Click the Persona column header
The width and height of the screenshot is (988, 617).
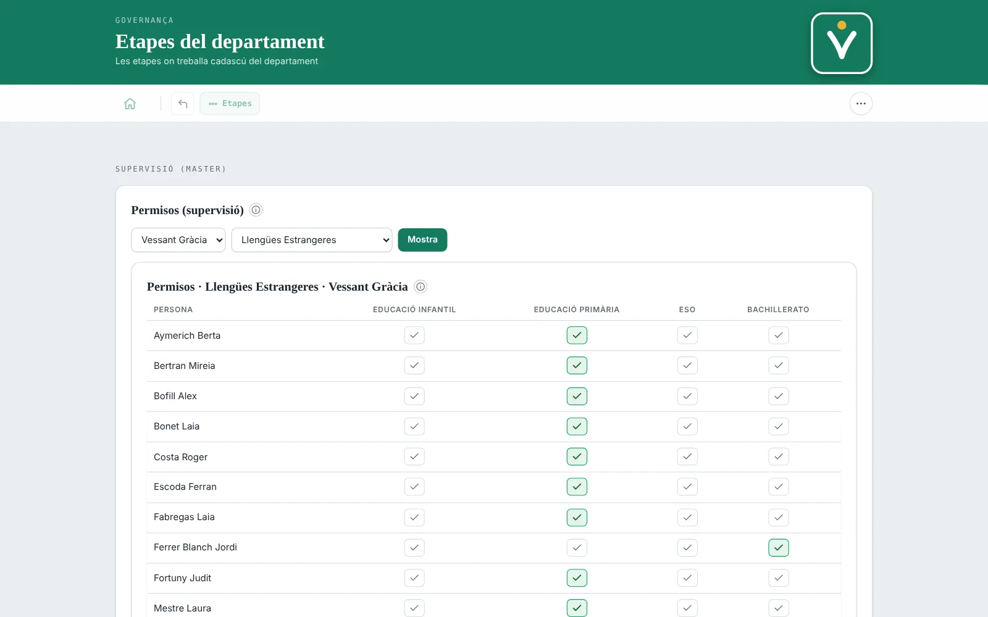(x=173, y=310)
